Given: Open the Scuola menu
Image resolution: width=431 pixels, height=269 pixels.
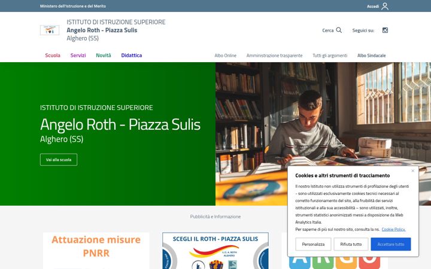Looking at the screenshot, I should (x=53, y=55).
